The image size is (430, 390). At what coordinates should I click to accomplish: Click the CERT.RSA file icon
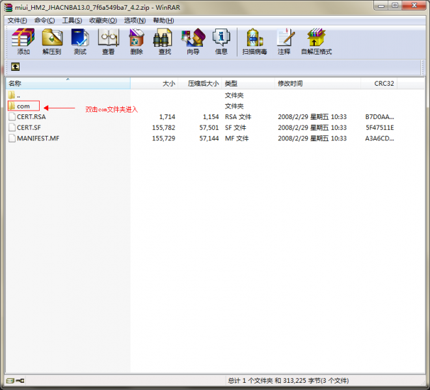[12, 117]
